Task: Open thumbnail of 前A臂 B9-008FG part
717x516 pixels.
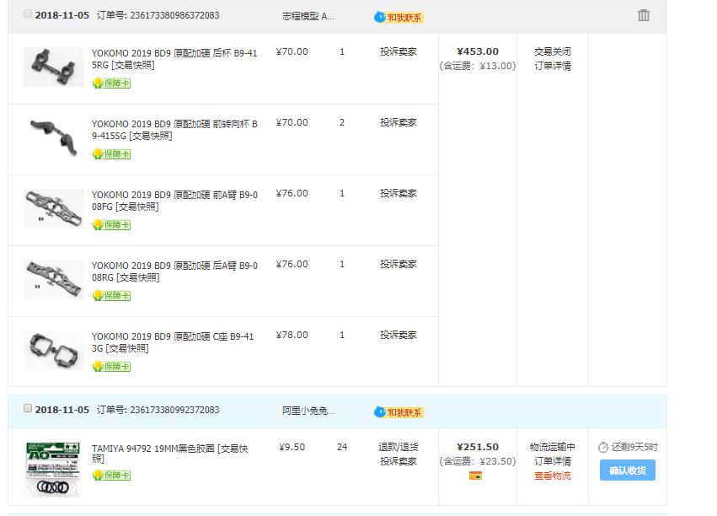Action: (x=53, y=208)
